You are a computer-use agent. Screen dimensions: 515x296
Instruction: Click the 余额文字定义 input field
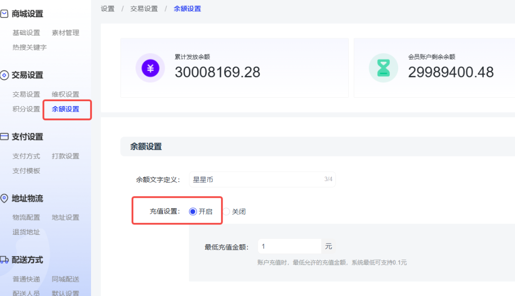click(x=255, y=180)
